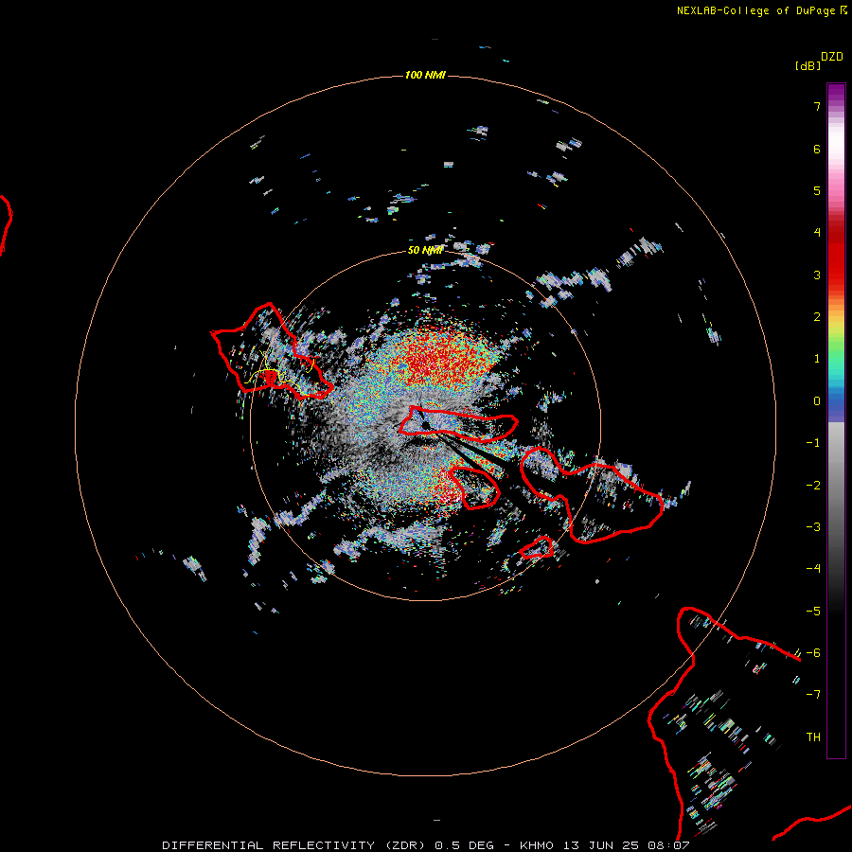Click the DZD color scale title

pos(832,57)
